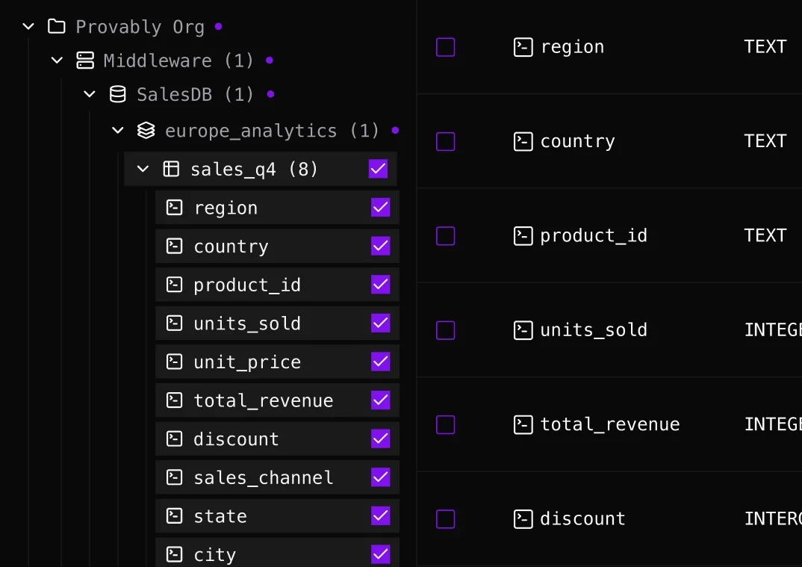Click the purple dot beside Middleware
802x567 pixels.
tap(267, 61)
